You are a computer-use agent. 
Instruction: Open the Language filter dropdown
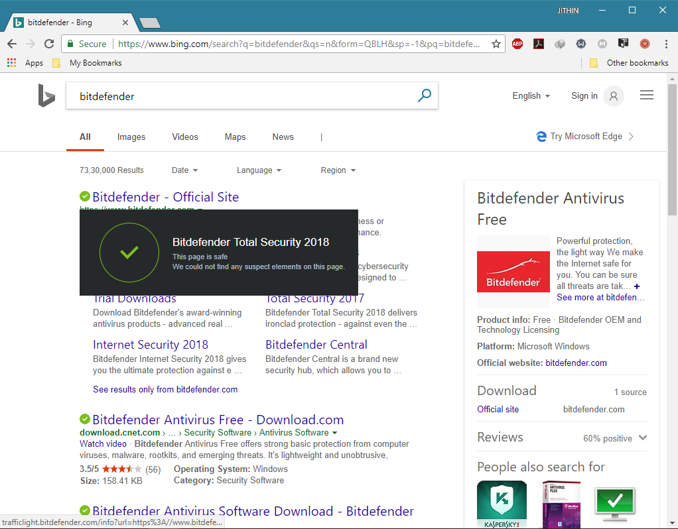point(259,170)
